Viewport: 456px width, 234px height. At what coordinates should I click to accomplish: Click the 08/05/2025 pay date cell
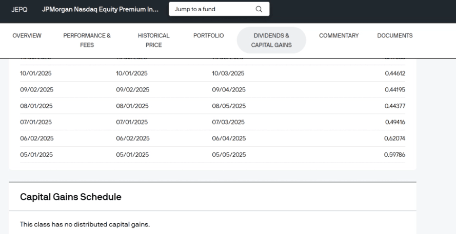(229, 106)
